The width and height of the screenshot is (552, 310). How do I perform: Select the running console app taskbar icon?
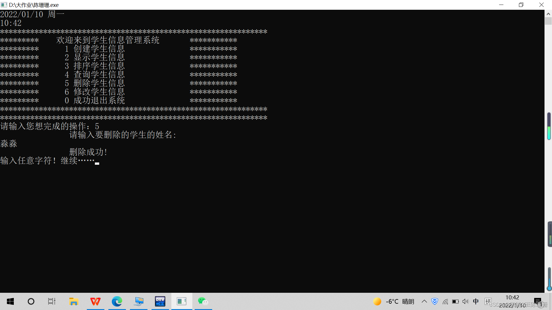tap(182, 301)
